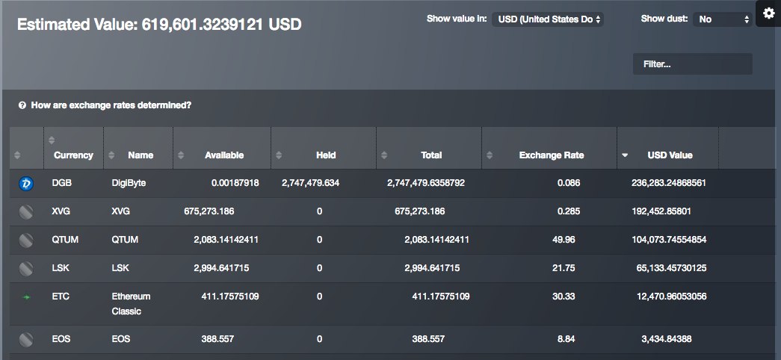
Task: Open the settings gear icon
Action: click(x=768, y=13)
